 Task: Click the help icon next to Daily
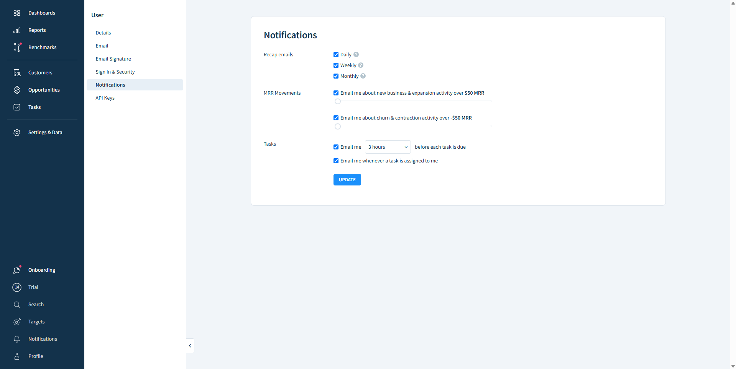[x=356, y=54]
